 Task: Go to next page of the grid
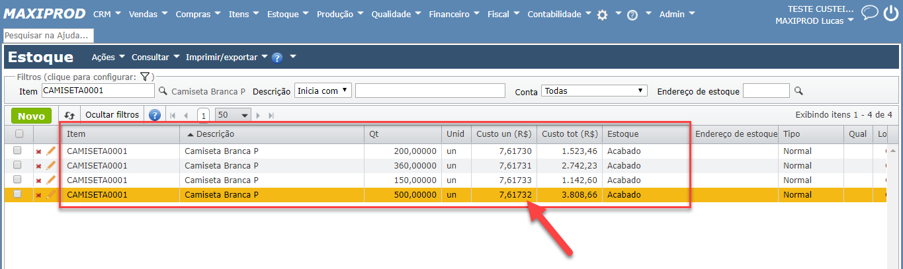(258, 115)
